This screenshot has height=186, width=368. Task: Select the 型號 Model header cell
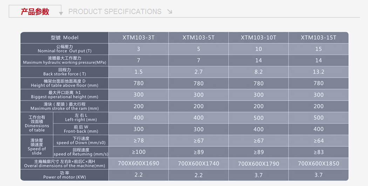(x=64, y=38)
